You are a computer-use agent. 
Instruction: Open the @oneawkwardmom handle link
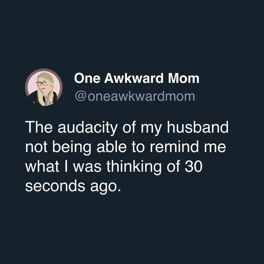pos(135,97)
